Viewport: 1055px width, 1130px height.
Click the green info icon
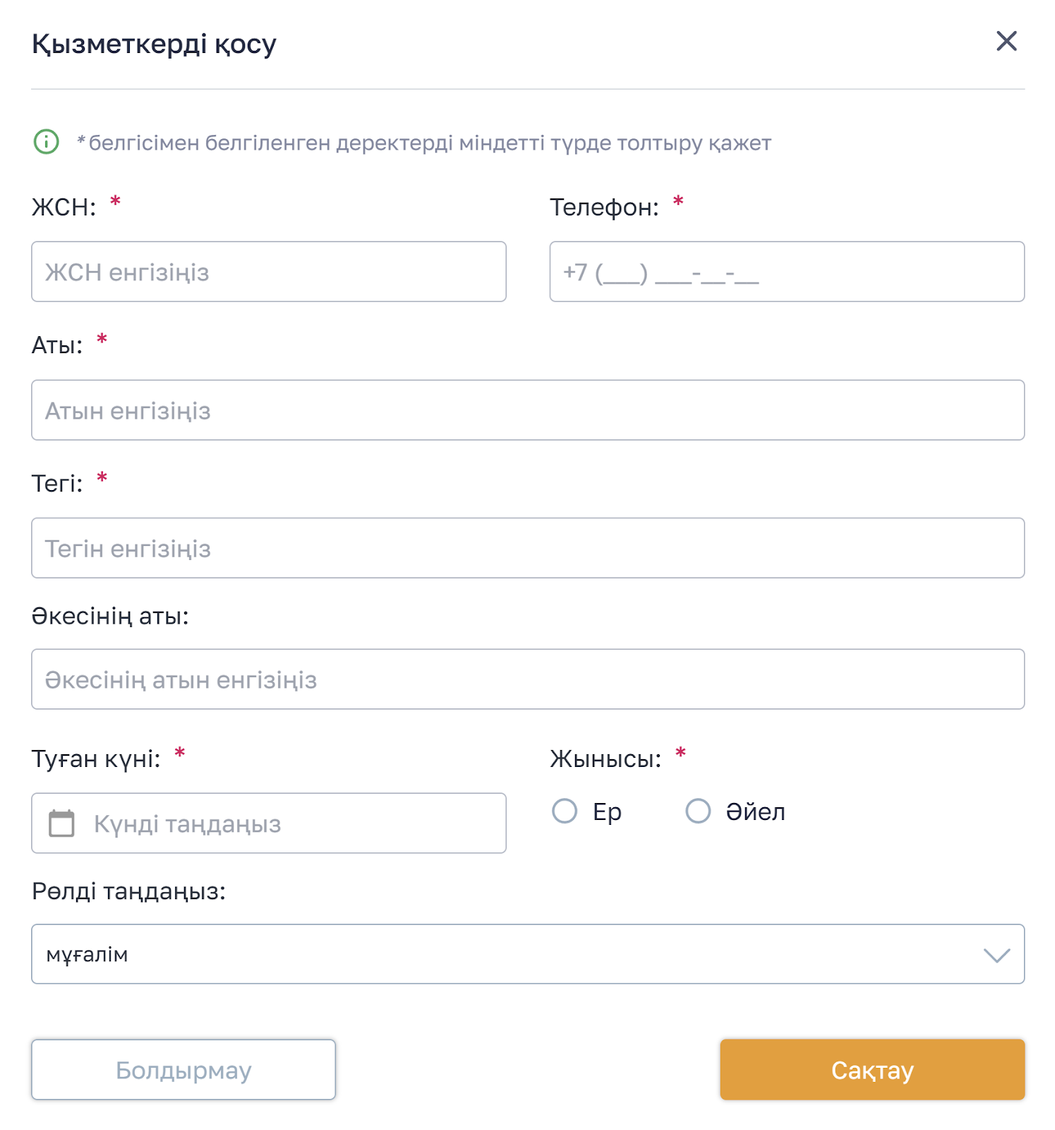click(x=47, y=142)
